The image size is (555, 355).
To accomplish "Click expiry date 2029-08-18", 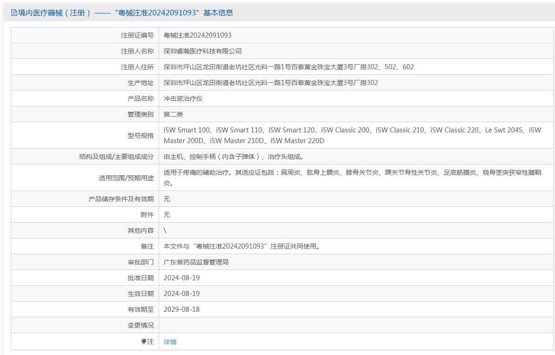I will 181,309.
